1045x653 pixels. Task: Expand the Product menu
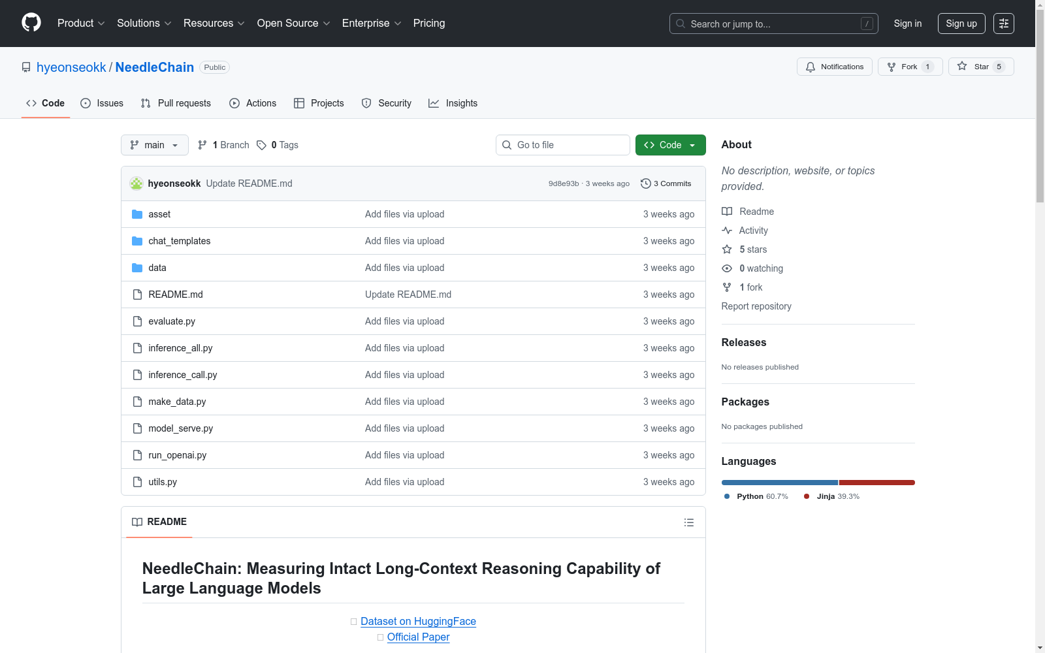point(81,24)
